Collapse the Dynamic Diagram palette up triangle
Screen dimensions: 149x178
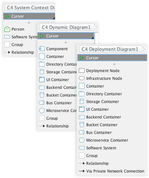pyautogui.click(x=66, y=42)
